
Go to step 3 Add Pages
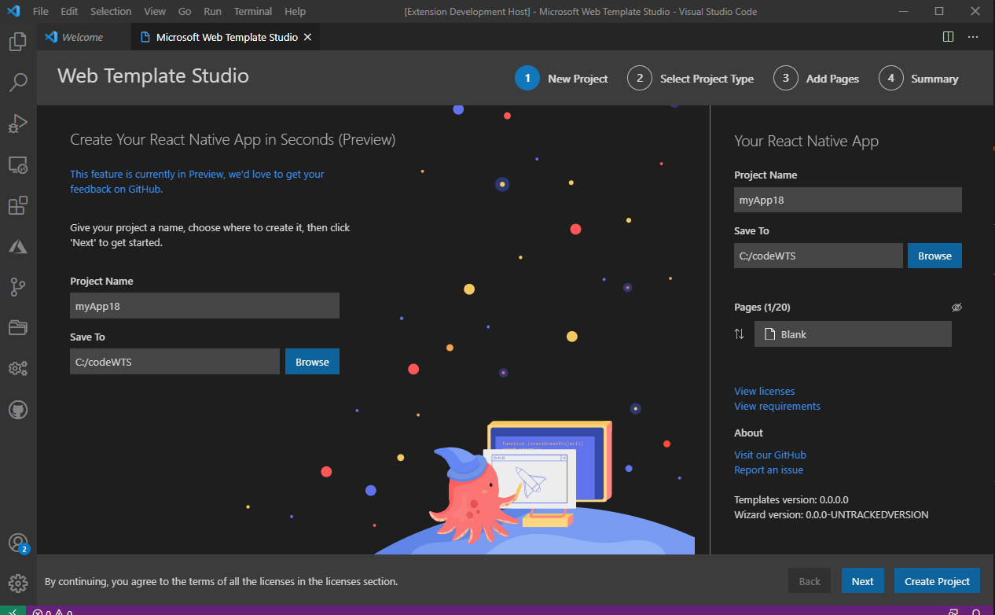[816, 78]
